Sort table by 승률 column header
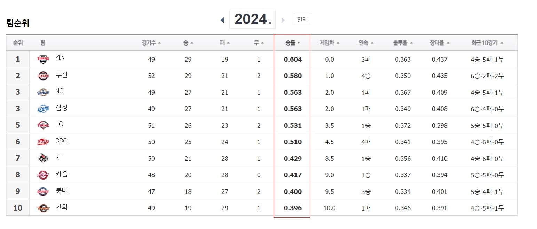 (x=293, y=43)
